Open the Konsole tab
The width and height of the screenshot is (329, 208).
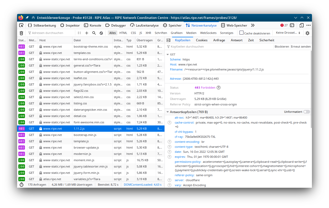tap(93, 26)
